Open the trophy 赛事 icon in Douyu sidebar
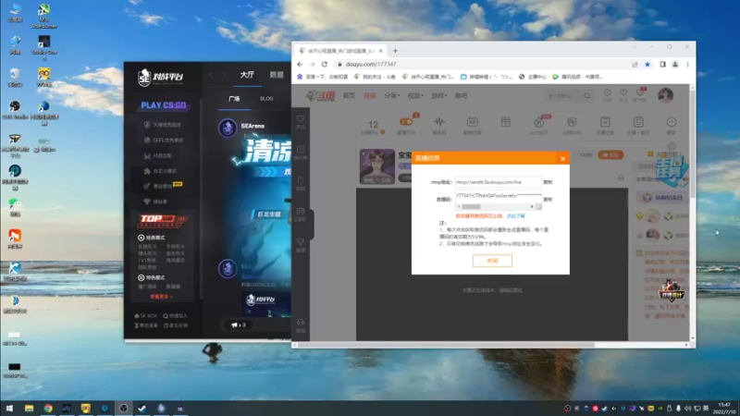The width and height of the screenshot is (740, 416). pos(300,245)
